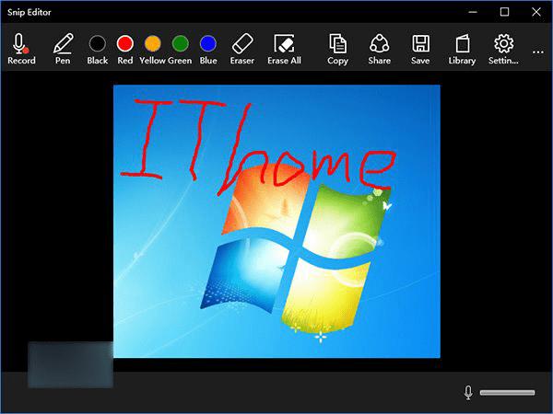Choose the Eraser tool

point(242,49)
